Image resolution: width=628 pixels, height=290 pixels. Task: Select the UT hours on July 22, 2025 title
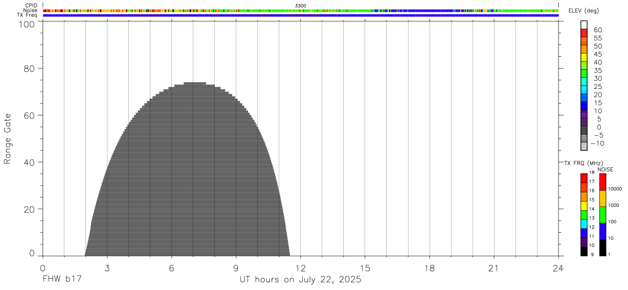(x=301, y=280)
